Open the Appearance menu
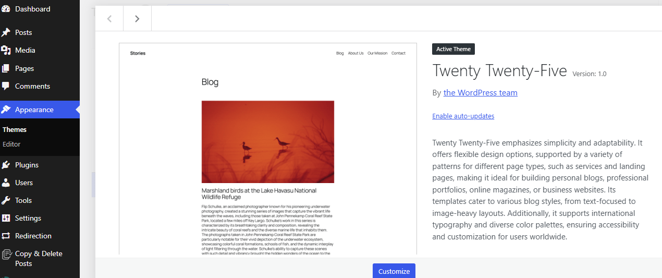 [x=34, y=110]
